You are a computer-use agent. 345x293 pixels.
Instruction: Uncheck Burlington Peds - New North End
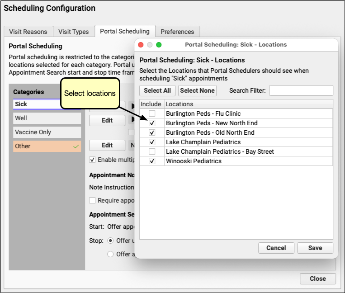click(152, 123)
